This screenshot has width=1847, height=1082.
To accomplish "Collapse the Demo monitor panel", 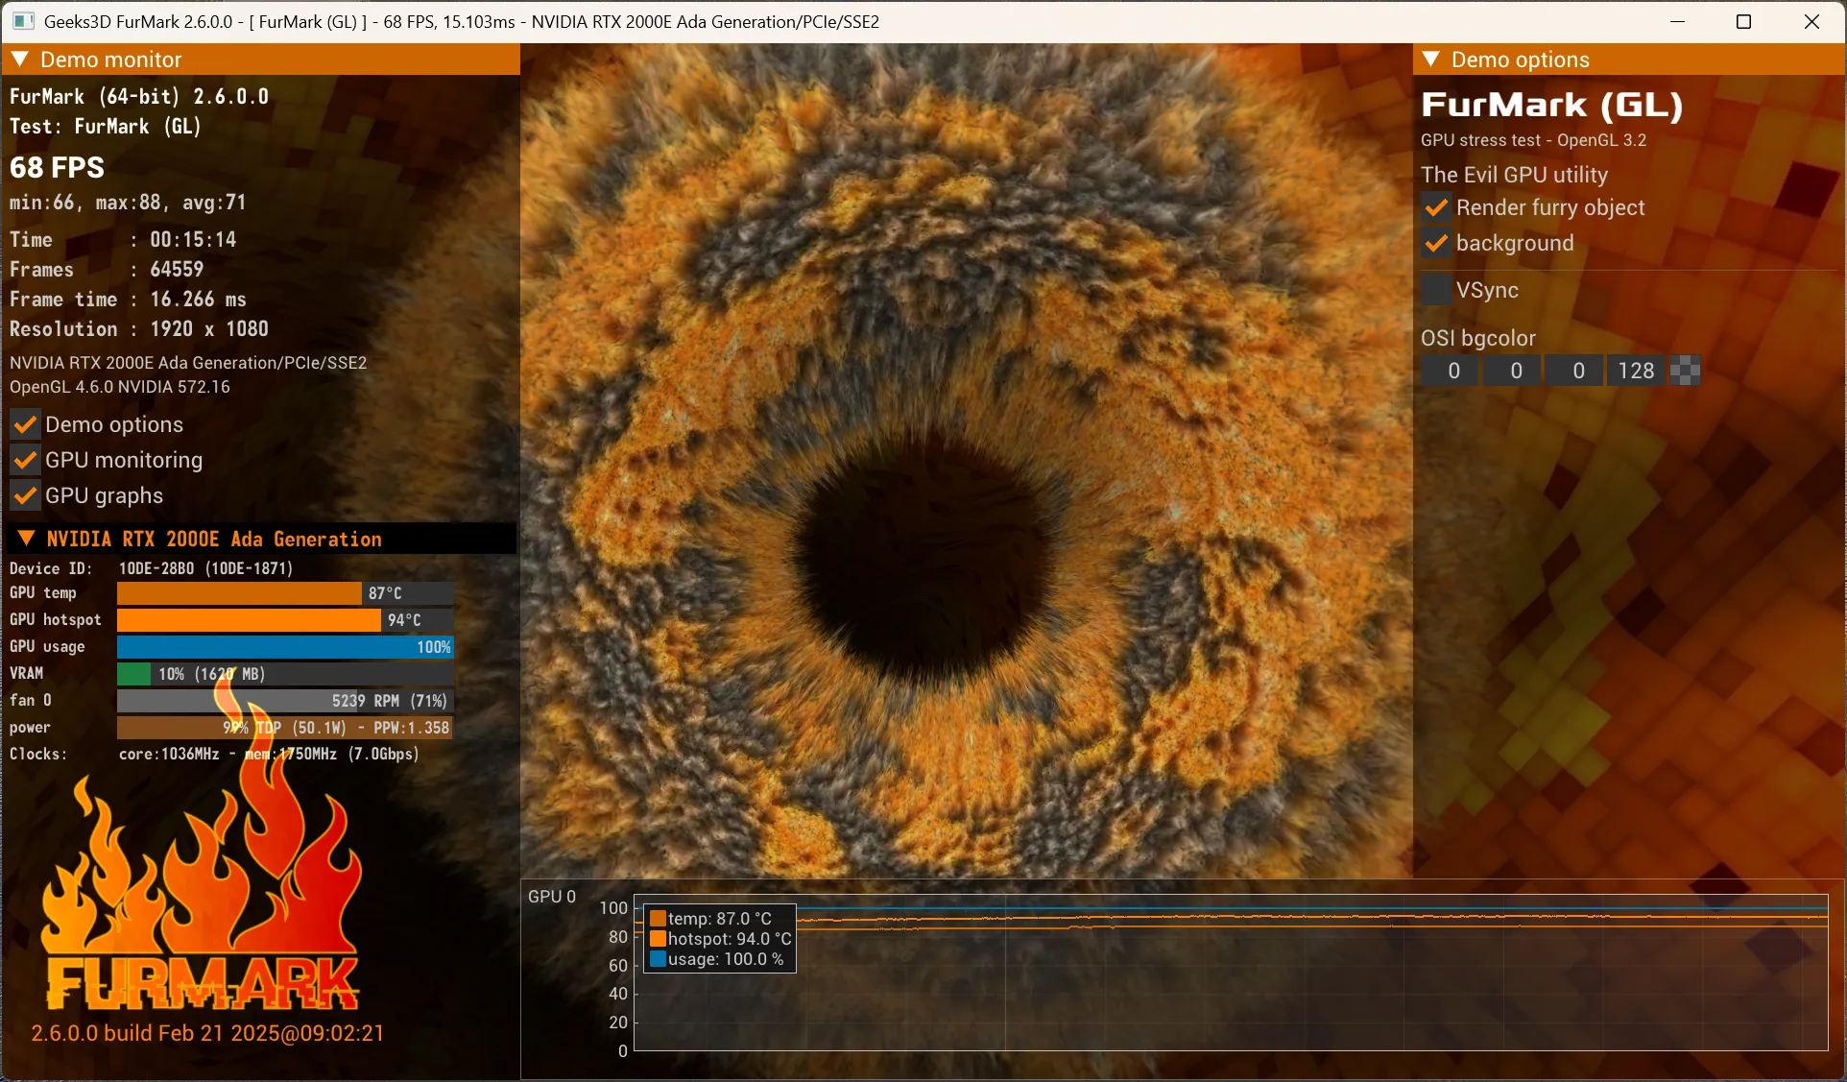I will (20, 60).
